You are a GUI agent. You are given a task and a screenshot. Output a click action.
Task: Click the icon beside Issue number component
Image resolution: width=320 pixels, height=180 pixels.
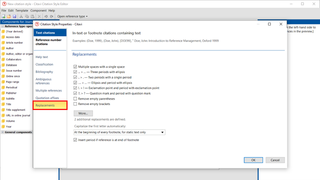click(3, 71)
